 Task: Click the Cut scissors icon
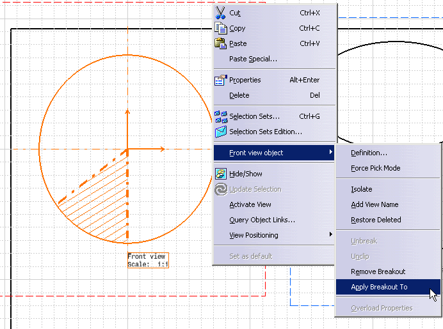coord(220,13)
